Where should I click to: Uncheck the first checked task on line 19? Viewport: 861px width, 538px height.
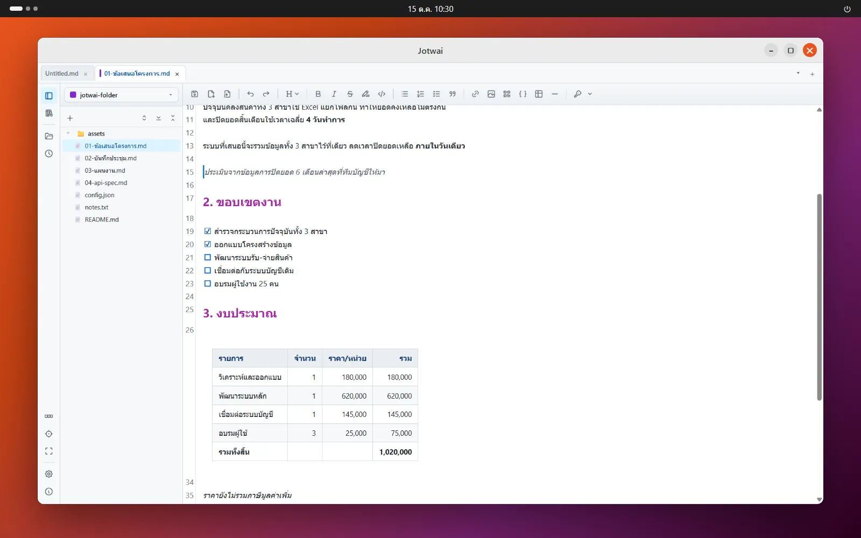[208, 231]
